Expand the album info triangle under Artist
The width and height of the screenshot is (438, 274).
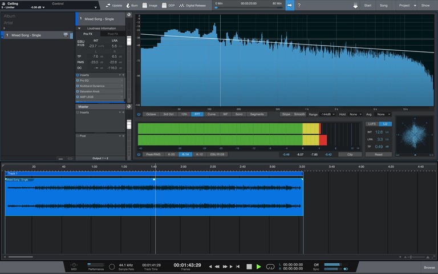pos(4,28)
